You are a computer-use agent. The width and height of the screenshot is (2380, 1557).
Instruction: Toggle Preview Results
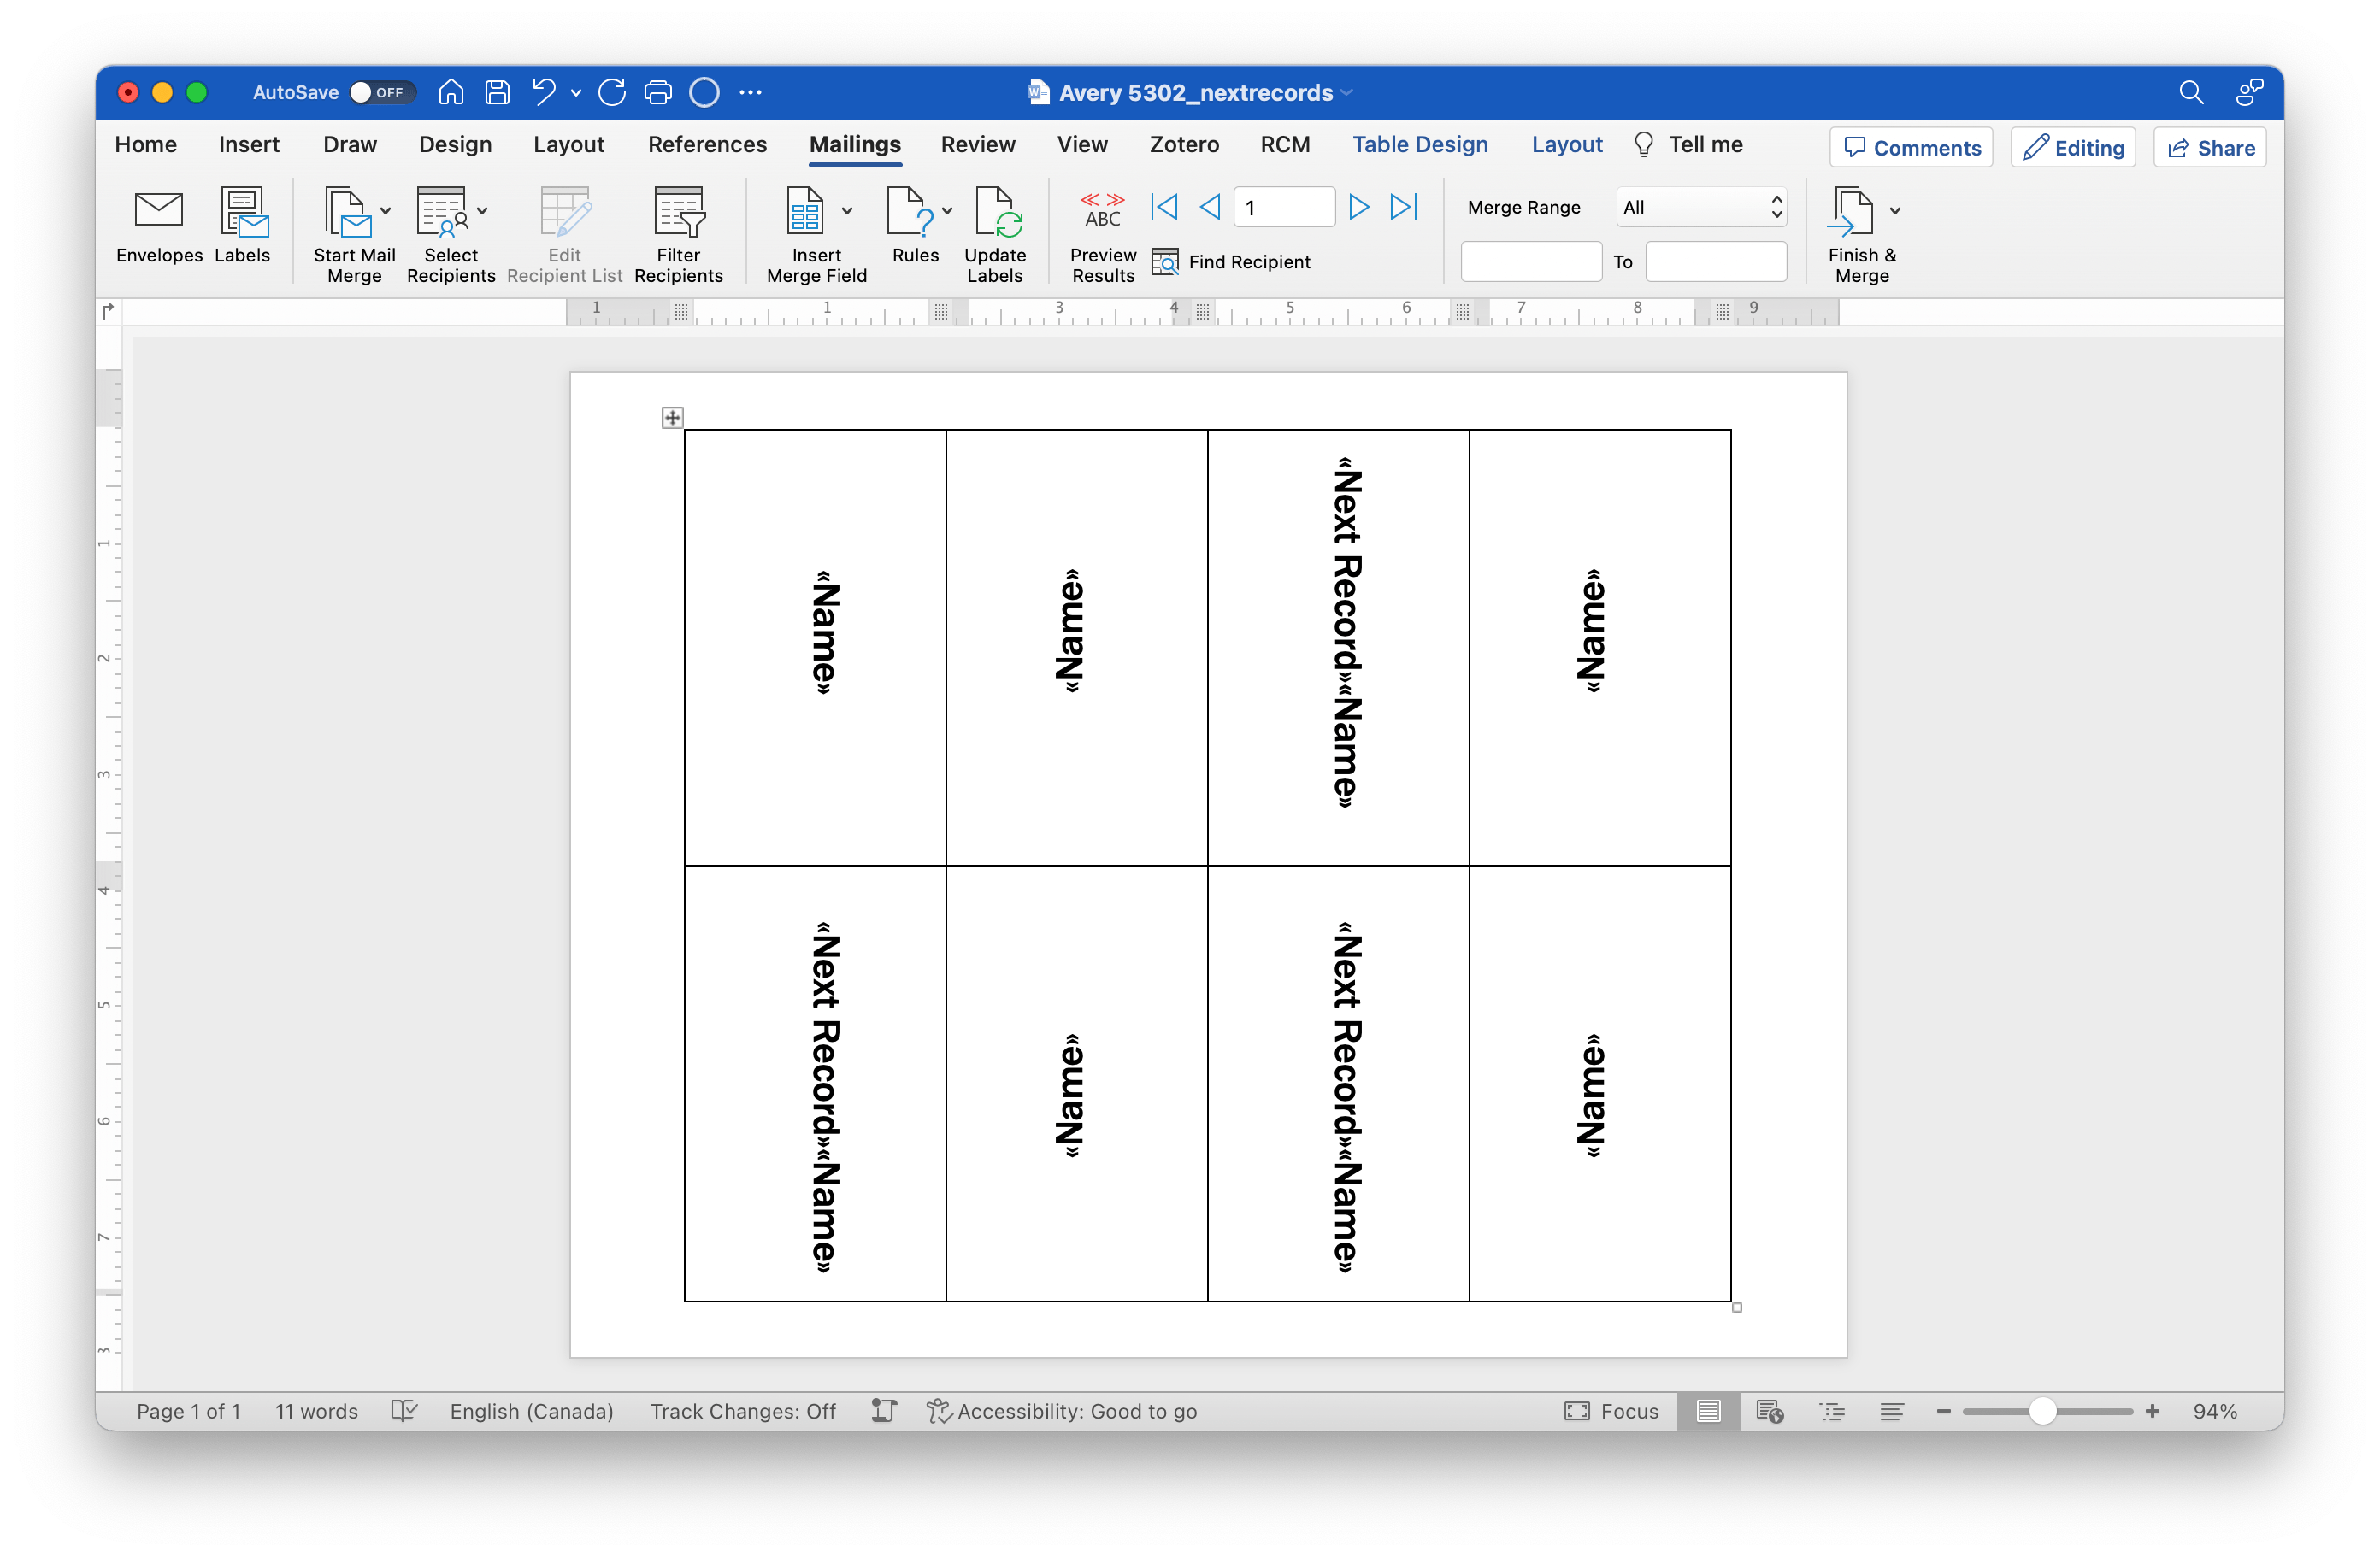tap(1103, 236)
